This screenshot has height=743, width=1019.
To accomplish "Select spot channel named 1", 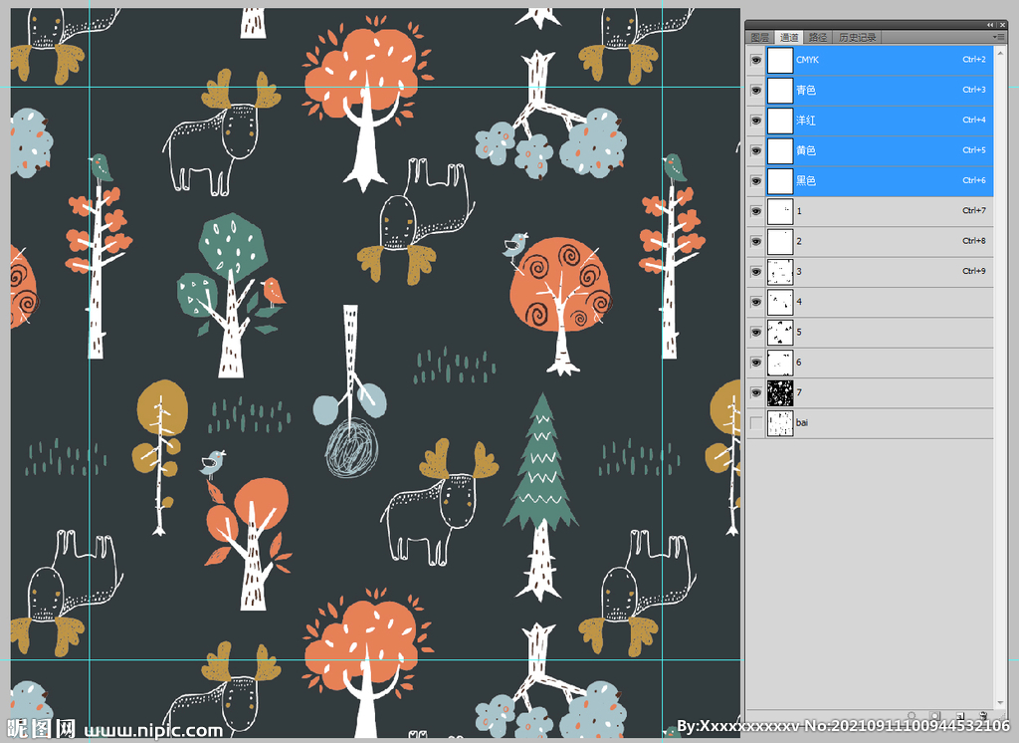I will pos(880,211).
